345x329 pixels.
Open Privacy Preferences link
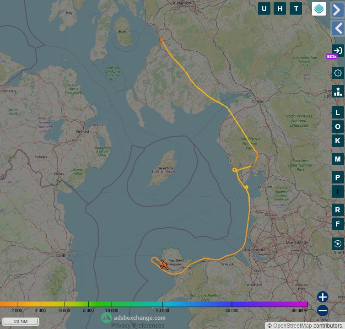[138, 325]
